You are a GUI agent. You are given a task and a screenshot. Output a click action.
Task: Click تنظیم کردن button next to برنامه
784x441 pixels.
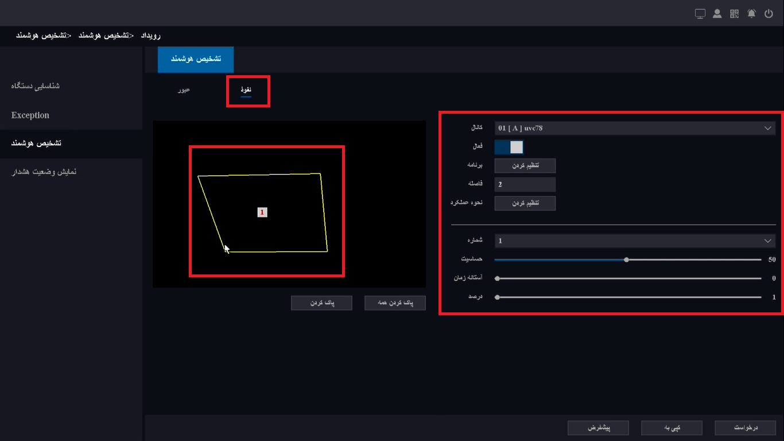pos(525,165)
